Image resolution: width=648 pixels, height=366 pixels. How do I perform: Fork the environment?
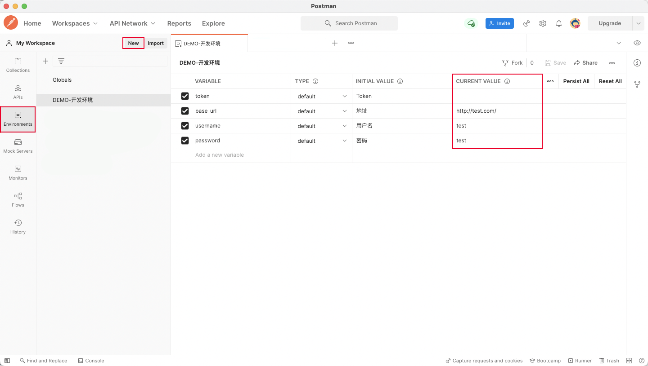click(x=512, y=63)
